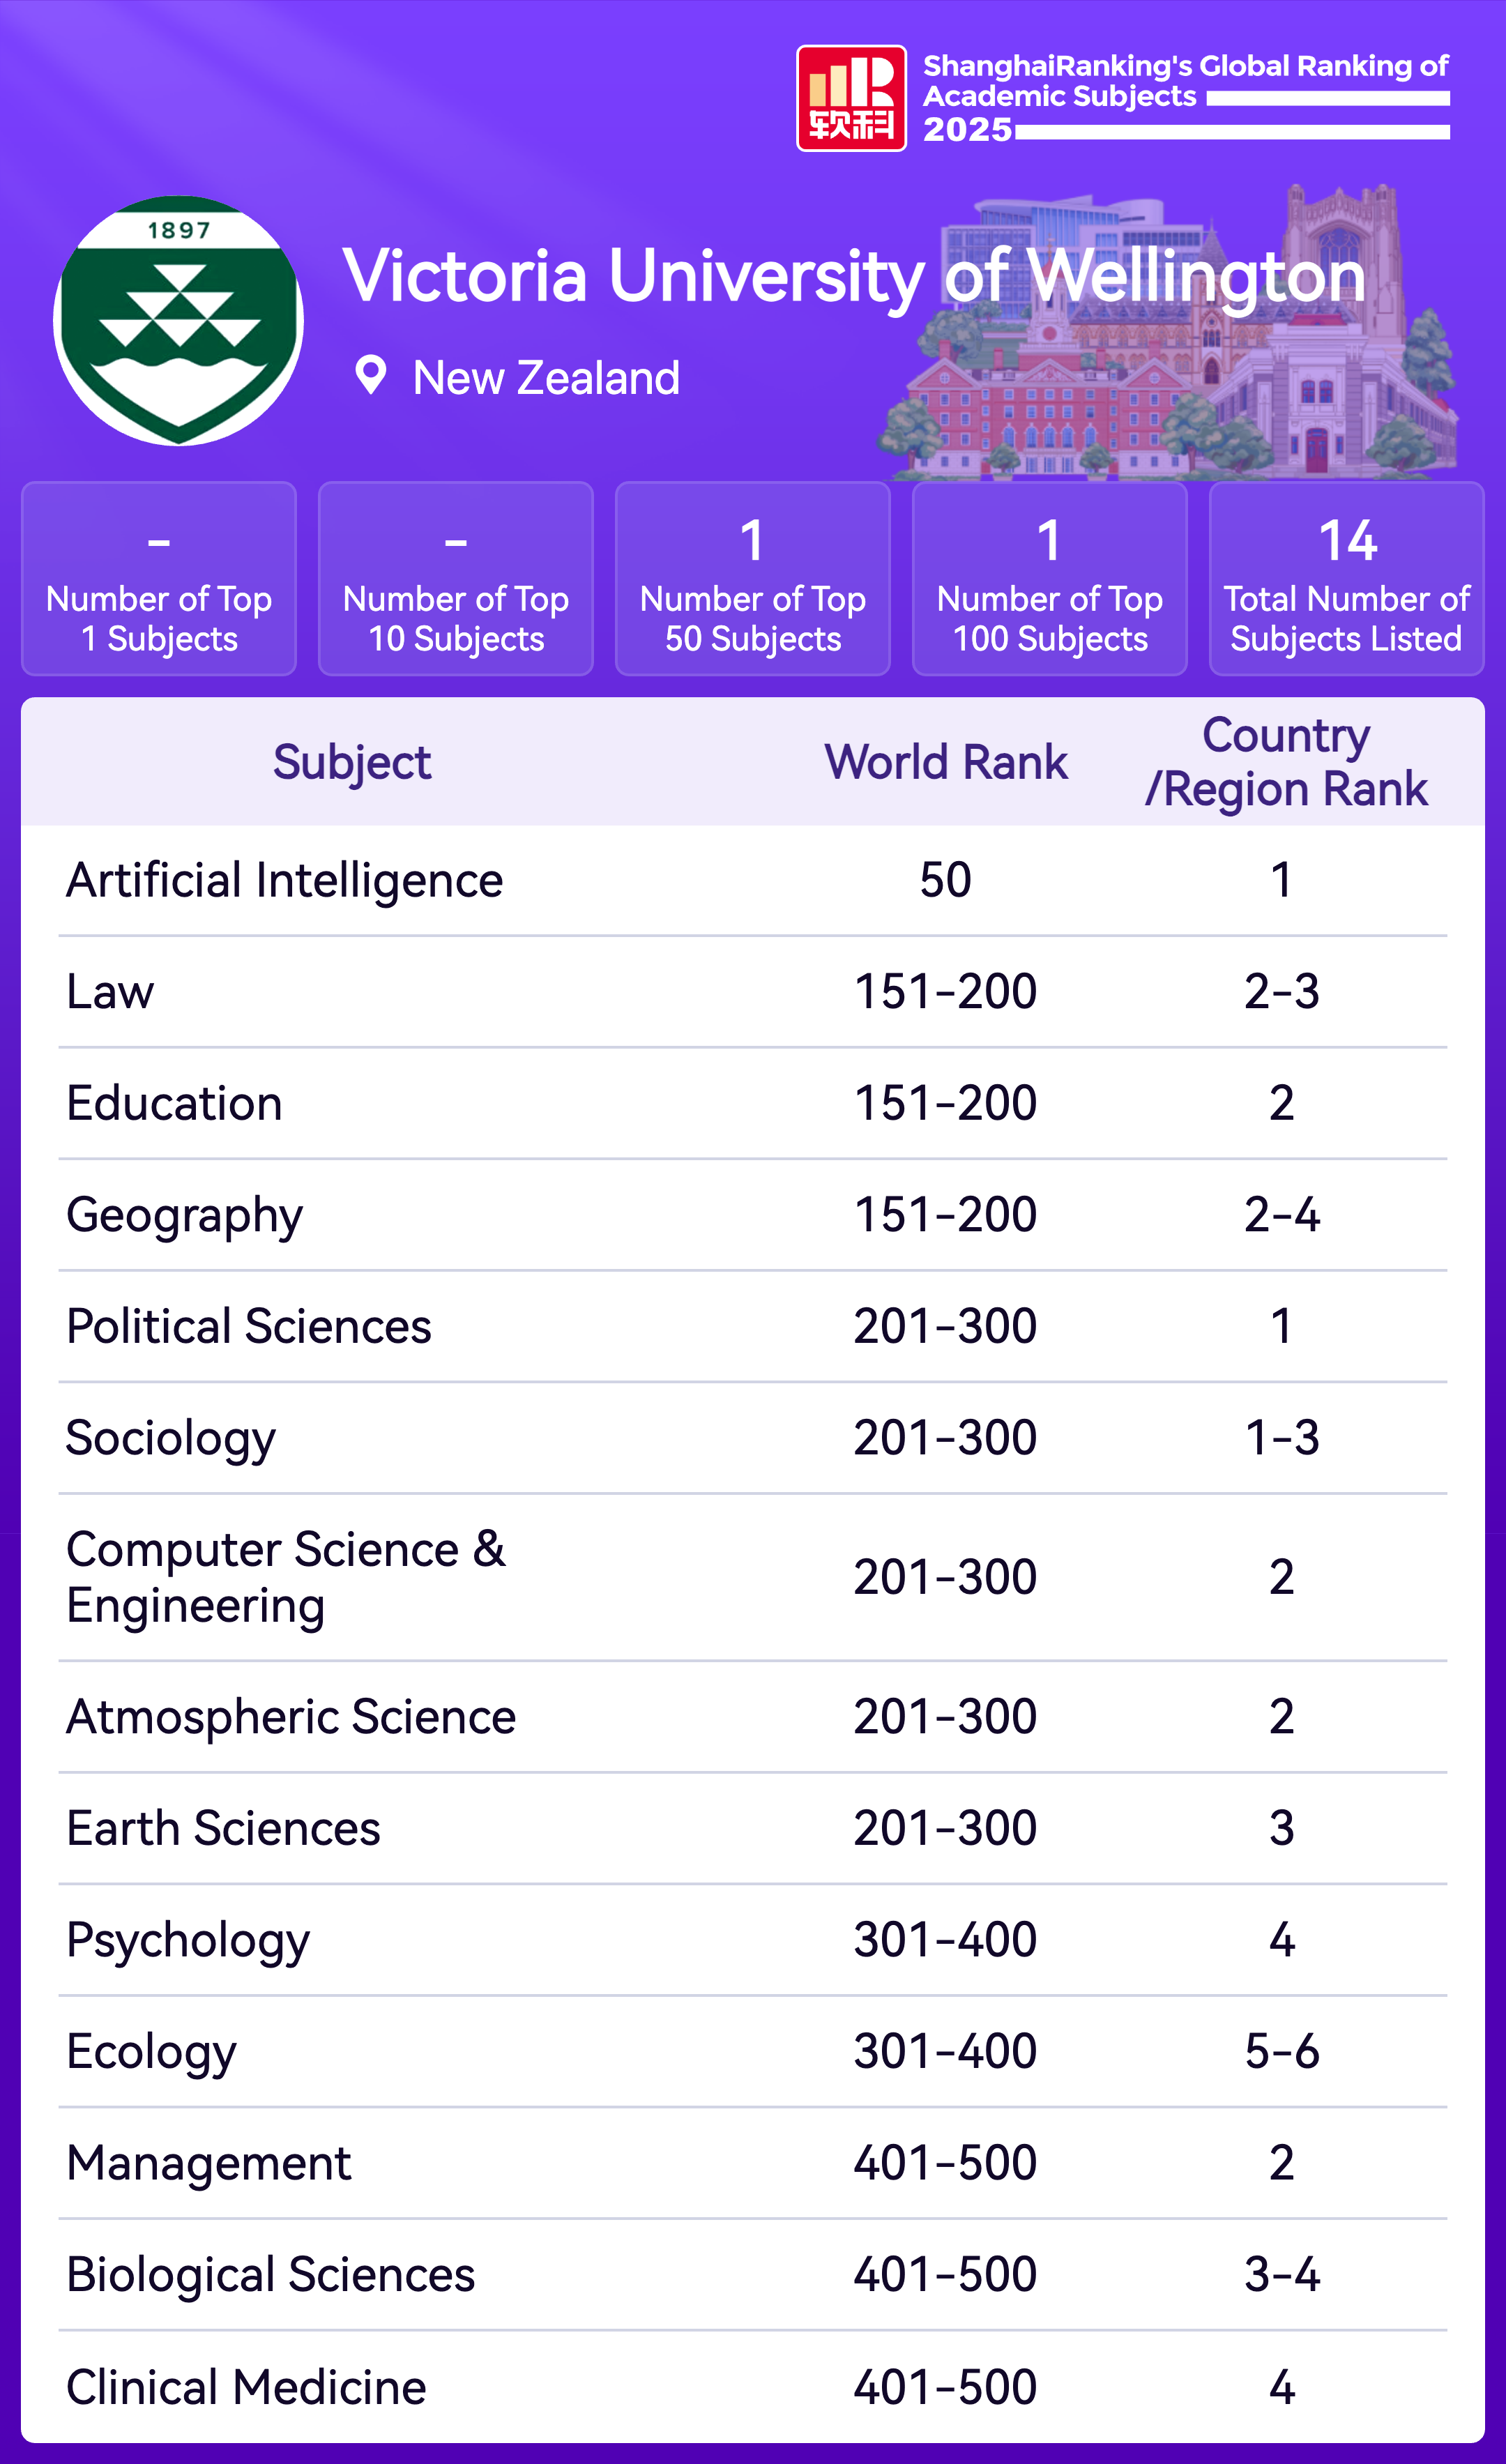This screenshot has width=1506, height=2464.
Task: Click the Computer Science & Engineering entry
Action: click(x=286, y=1577)
